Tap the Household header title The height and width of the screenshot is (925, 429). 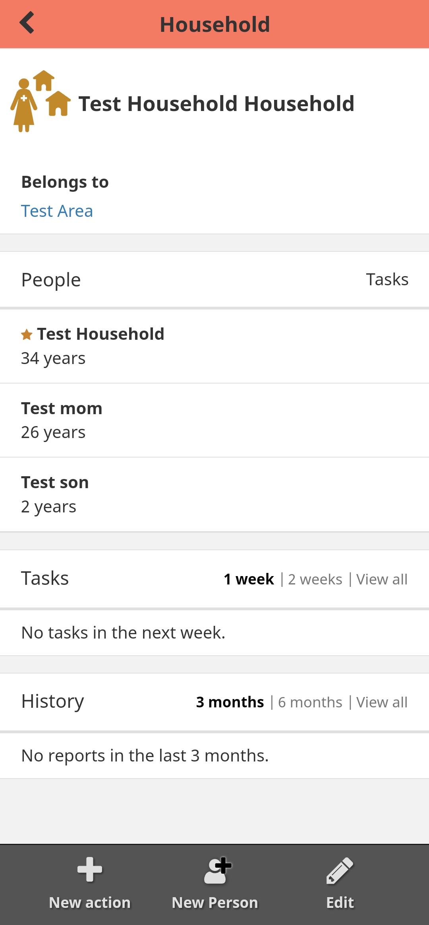(215, 24)
